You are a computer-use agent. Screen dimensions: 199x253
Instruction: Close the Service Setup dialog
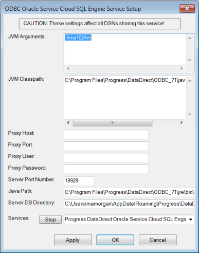[x=187, y=8]
